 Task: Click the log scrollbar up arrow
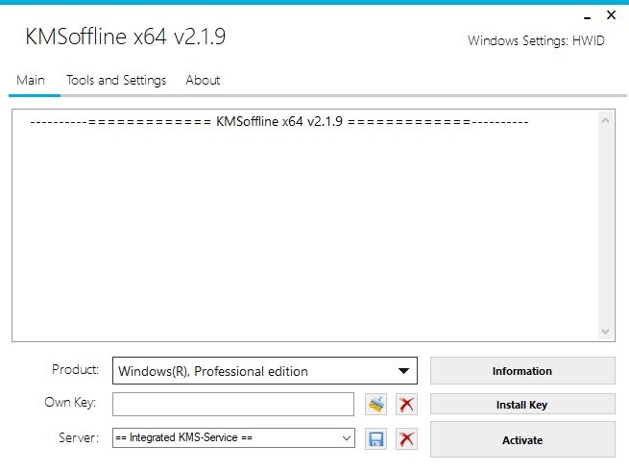(x=606, y=120)
